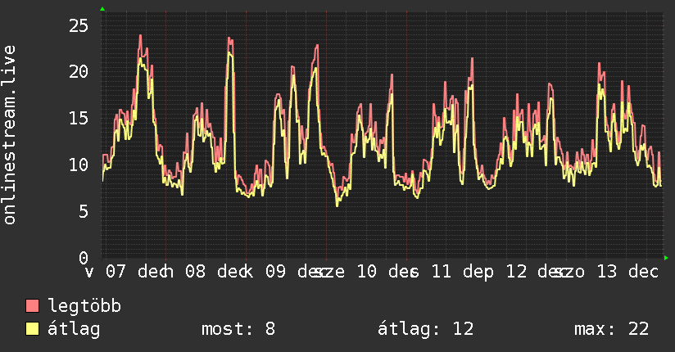Click the y-axis label 5
This screenshot has height=352, width=675.
pos(84,211)
